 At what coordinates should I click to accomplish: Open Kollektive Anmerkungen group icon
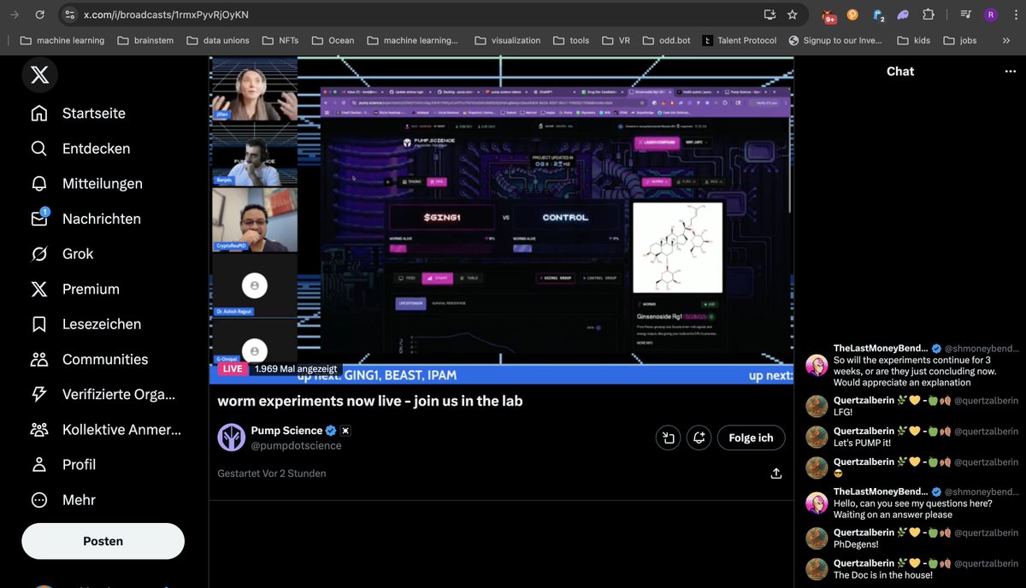39,429
